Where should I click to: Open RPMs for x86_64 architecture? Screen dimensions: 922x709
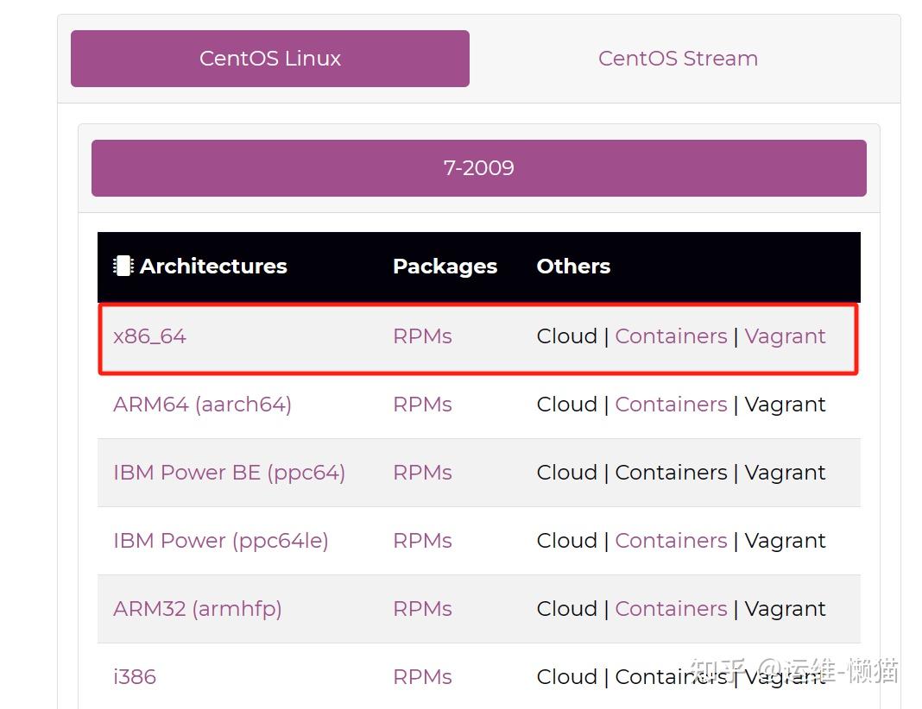422,336
